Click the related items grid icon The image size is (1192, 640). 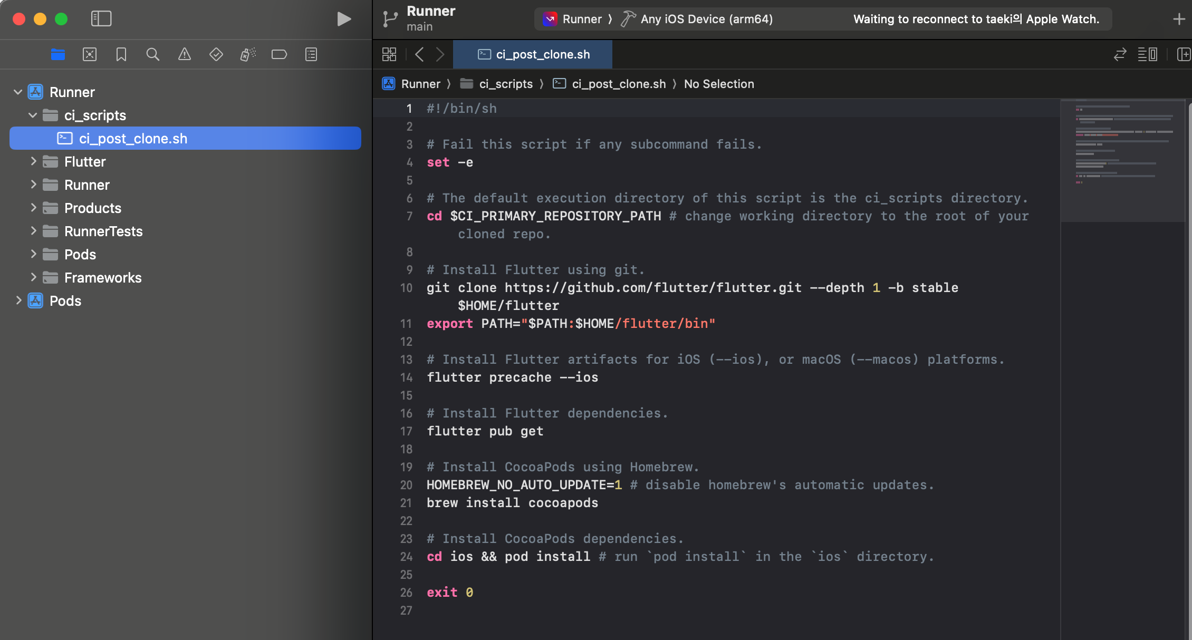pyautogui.click(x=389, y=54)
